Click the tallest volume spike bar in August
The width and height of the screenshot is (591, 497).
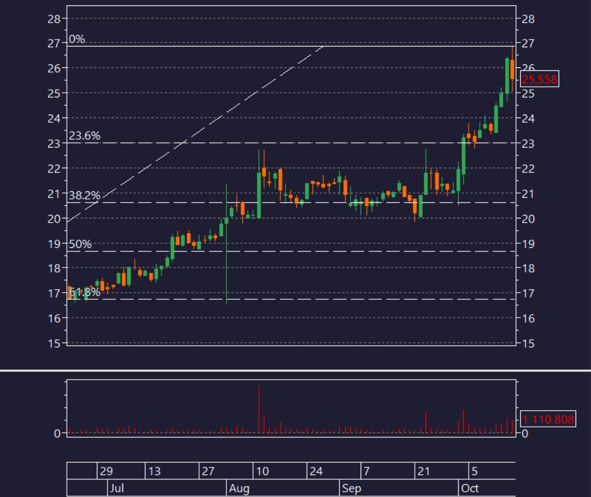tap(259, 409)
